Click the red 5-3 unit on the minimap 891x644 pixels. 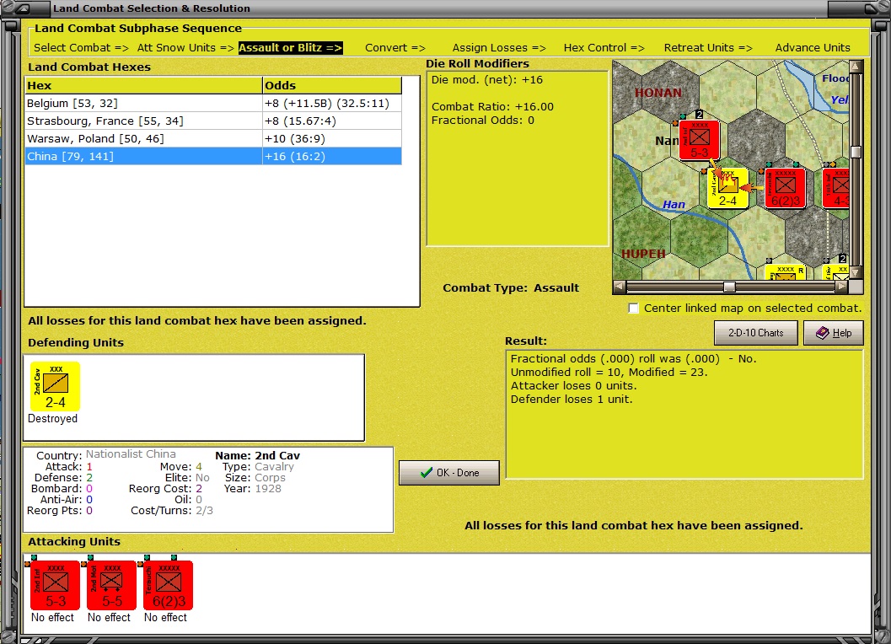click(x=700, y=140)
